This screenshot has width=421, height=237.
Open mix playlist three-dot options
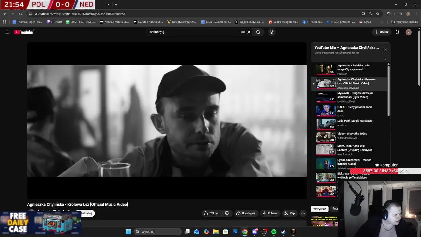[385, 58]
